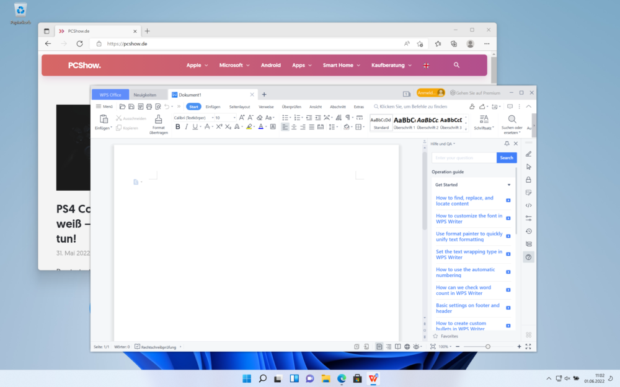The width and height of the screenshot is (620, 387).
Task: Click Android link on PCShow site
Action: pos(271,65)
